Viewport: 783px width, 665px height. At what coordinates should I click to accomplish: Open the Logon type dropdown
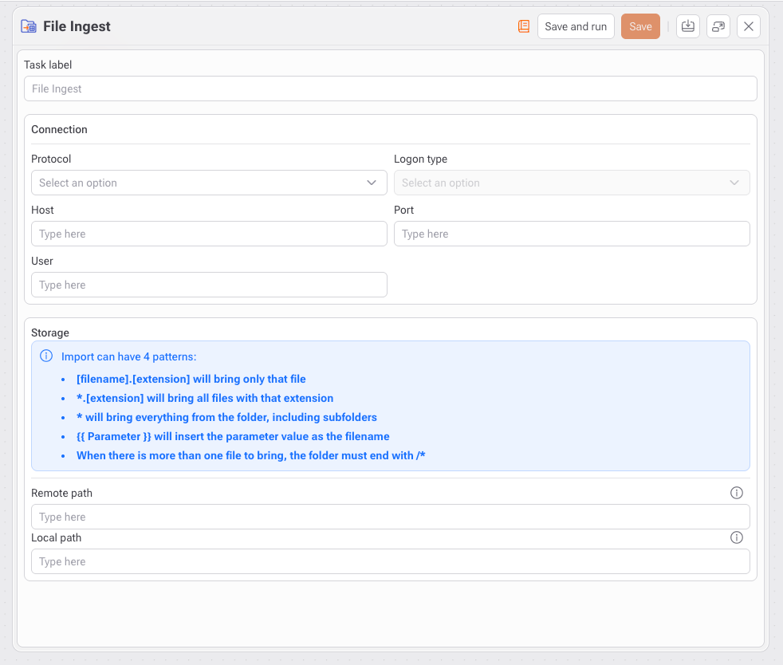(571, 183)
